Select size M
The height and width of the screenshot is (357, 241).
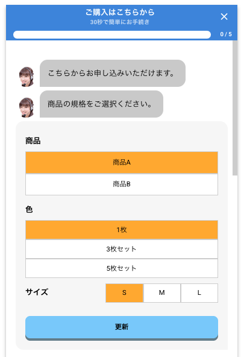[x=162, y=293]
